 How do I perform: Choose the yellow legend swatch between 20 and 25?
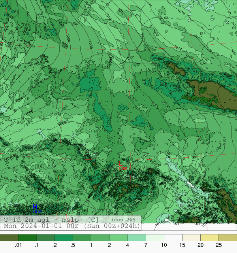(210, 238)
